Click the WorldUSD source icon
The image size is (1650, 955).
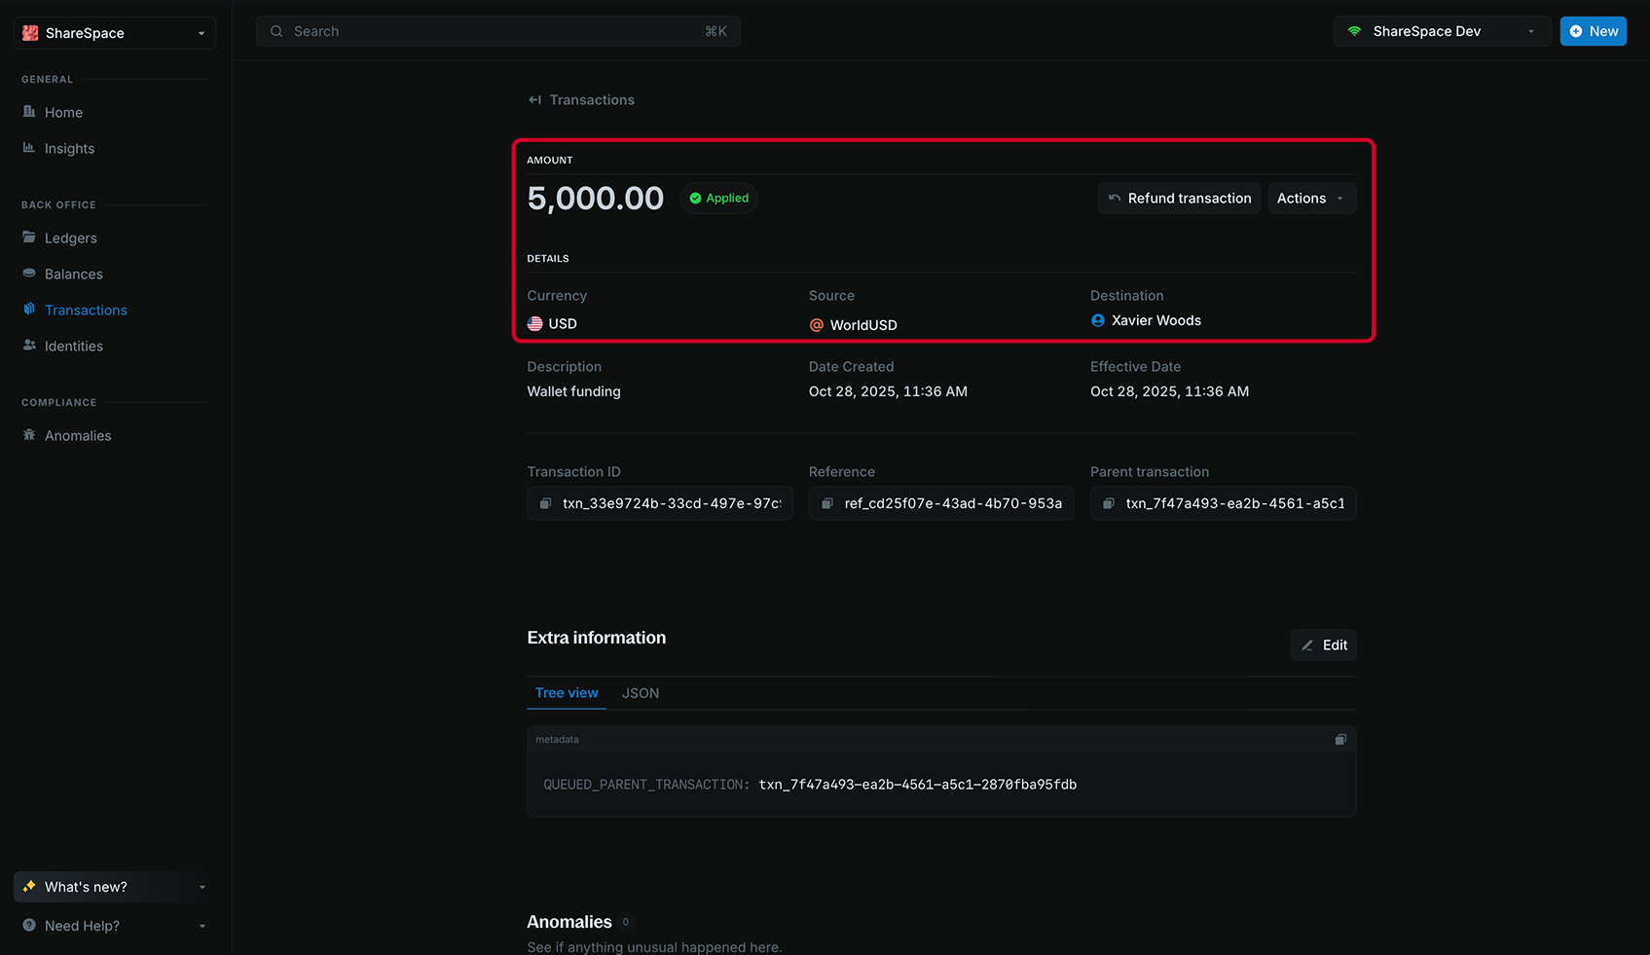(x=816, y=325)
